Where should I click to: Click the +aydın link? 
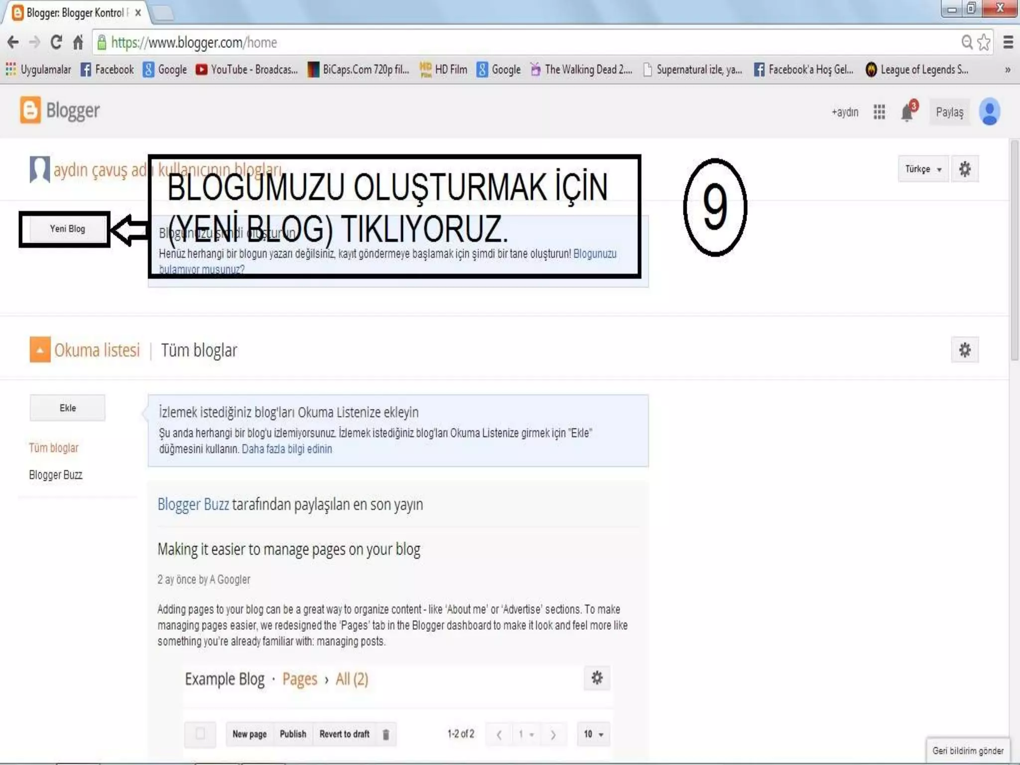coord(845,112)
